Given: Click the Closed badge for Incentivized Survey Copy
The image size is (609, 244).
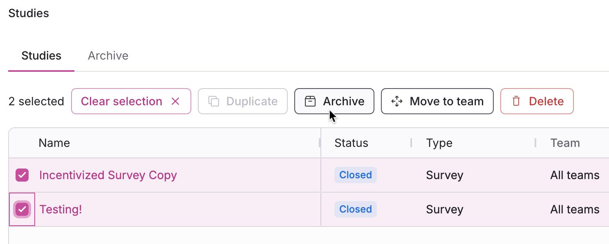Looking at the screenshot, I should (x=355, y=175).
